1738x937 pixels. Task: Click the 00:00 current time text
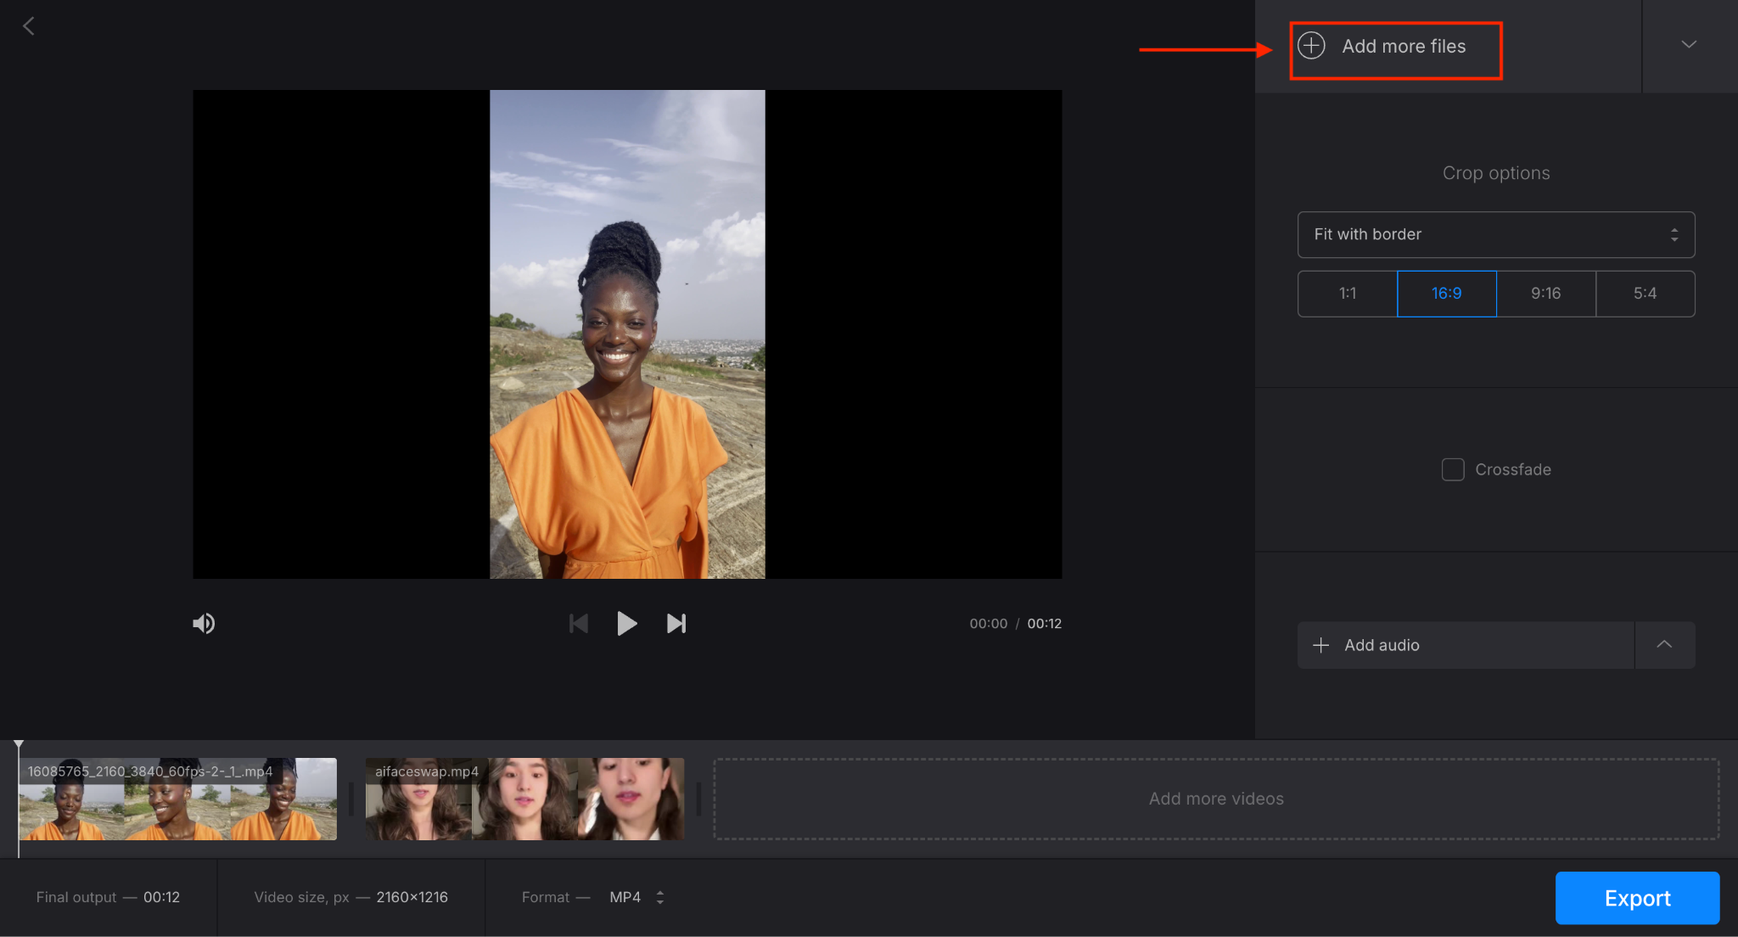(x=989, y=624)
